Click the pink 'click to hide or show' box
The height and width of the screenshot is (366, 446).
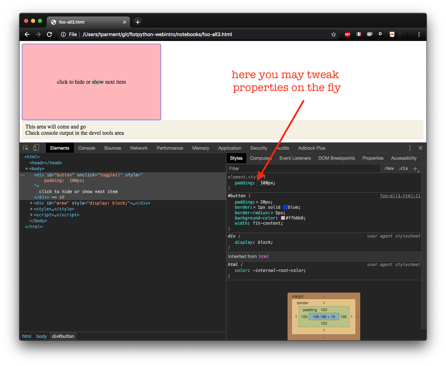click(91, 82)
